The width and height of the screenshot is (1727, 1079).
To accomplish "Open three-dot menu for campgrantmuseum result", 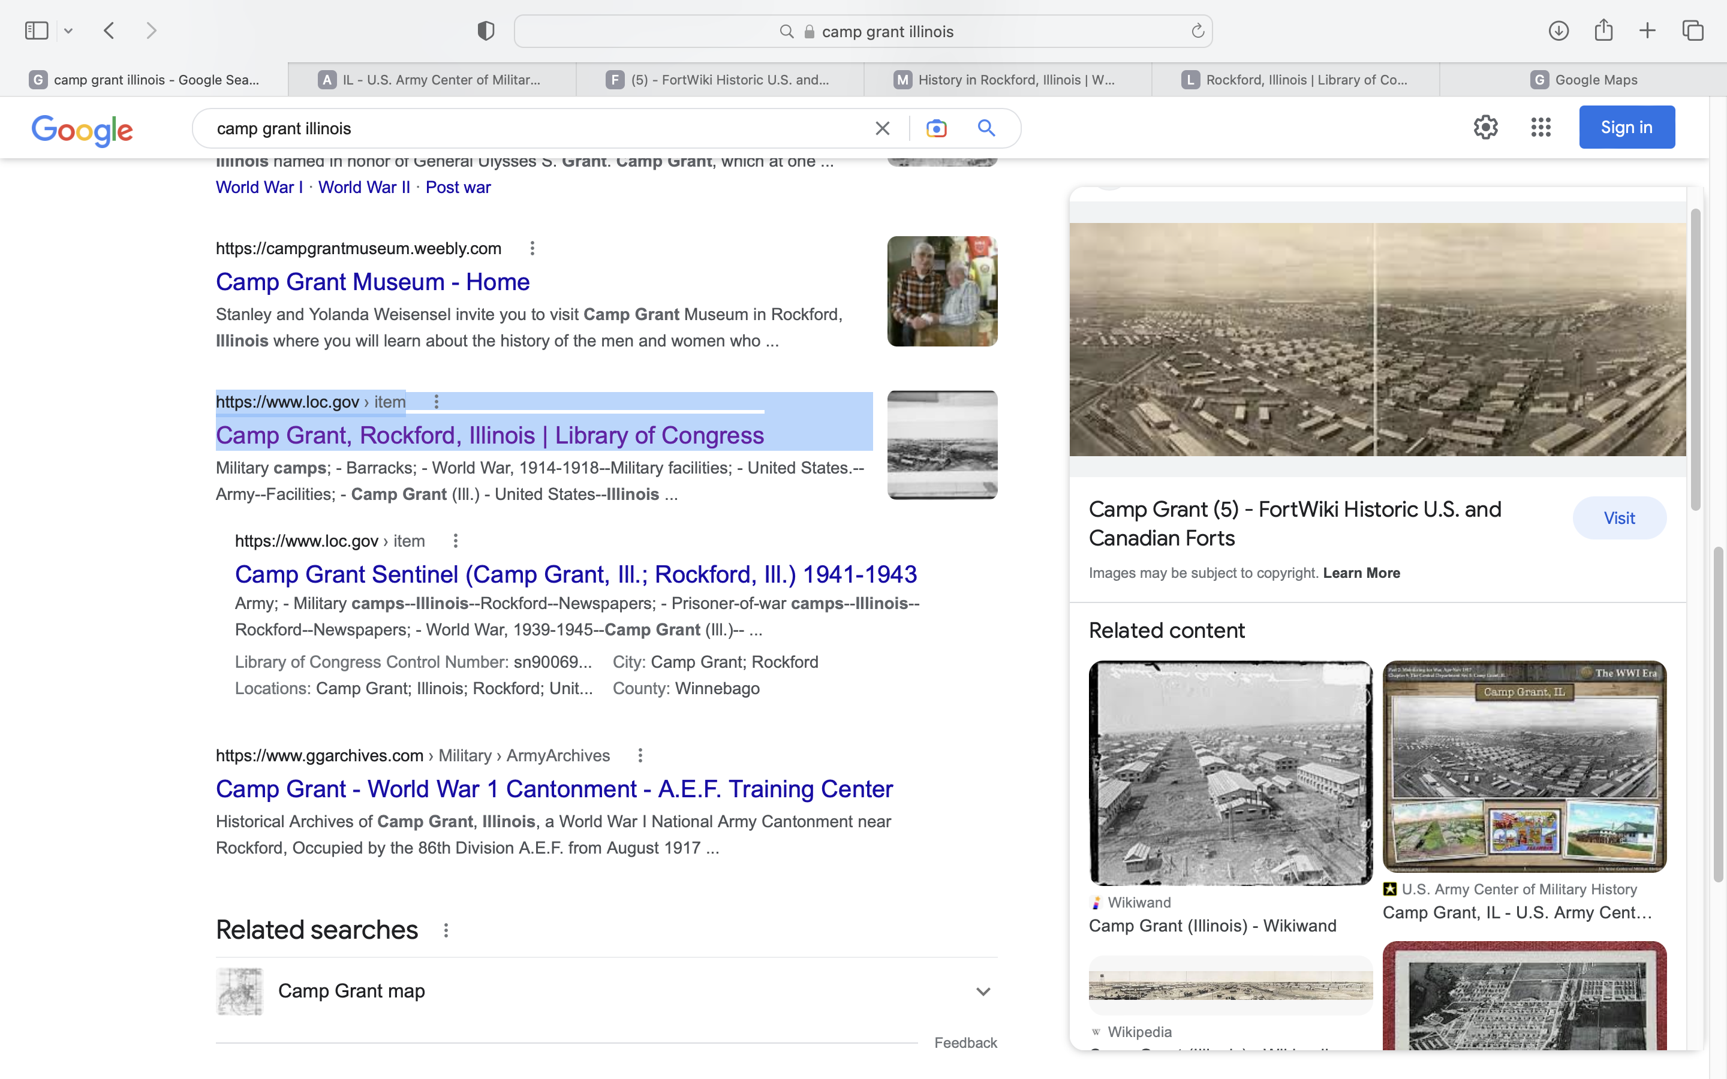I will [532, 248].
